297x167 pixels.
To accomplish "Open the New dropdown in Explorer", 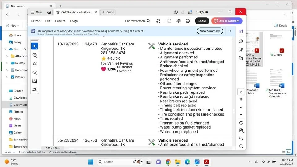I will (12, 26).
